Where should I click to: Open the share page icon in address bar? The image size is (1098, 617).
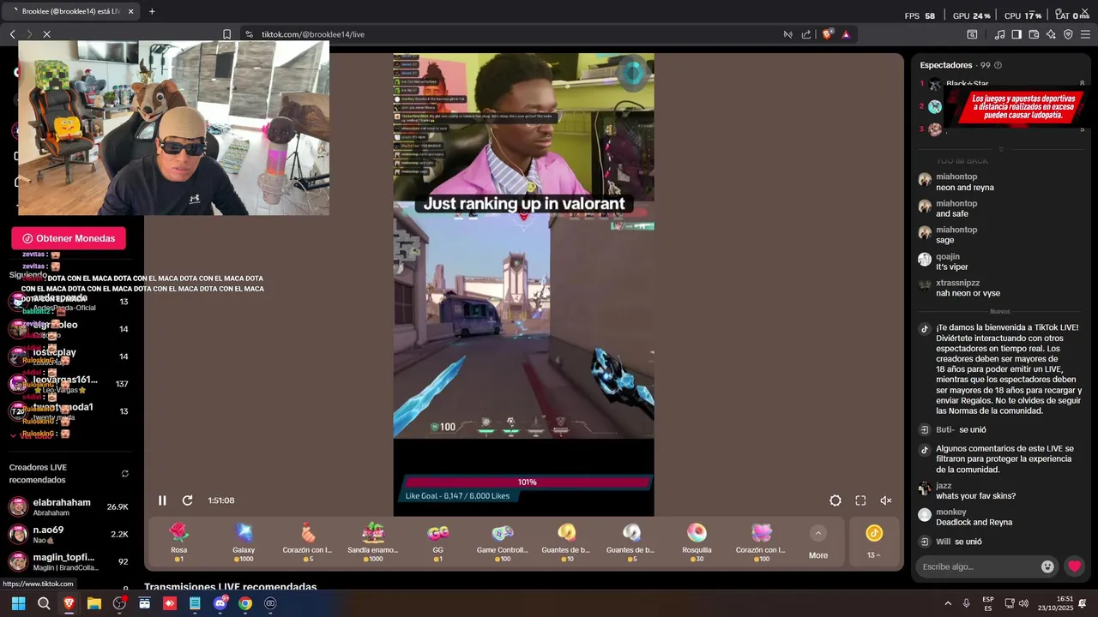click(x=806, y=34)
